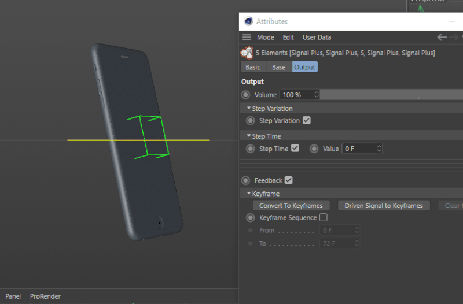Image resolution: width=463 pixels, height=304 pixels.
Task: Switch to the Basic tab
Action: click(x=253, y=67)
